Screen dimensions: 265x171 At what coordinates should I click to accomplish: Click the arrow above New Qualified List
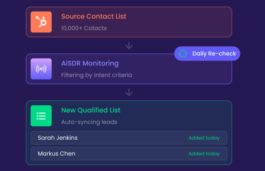click(129, 92)
